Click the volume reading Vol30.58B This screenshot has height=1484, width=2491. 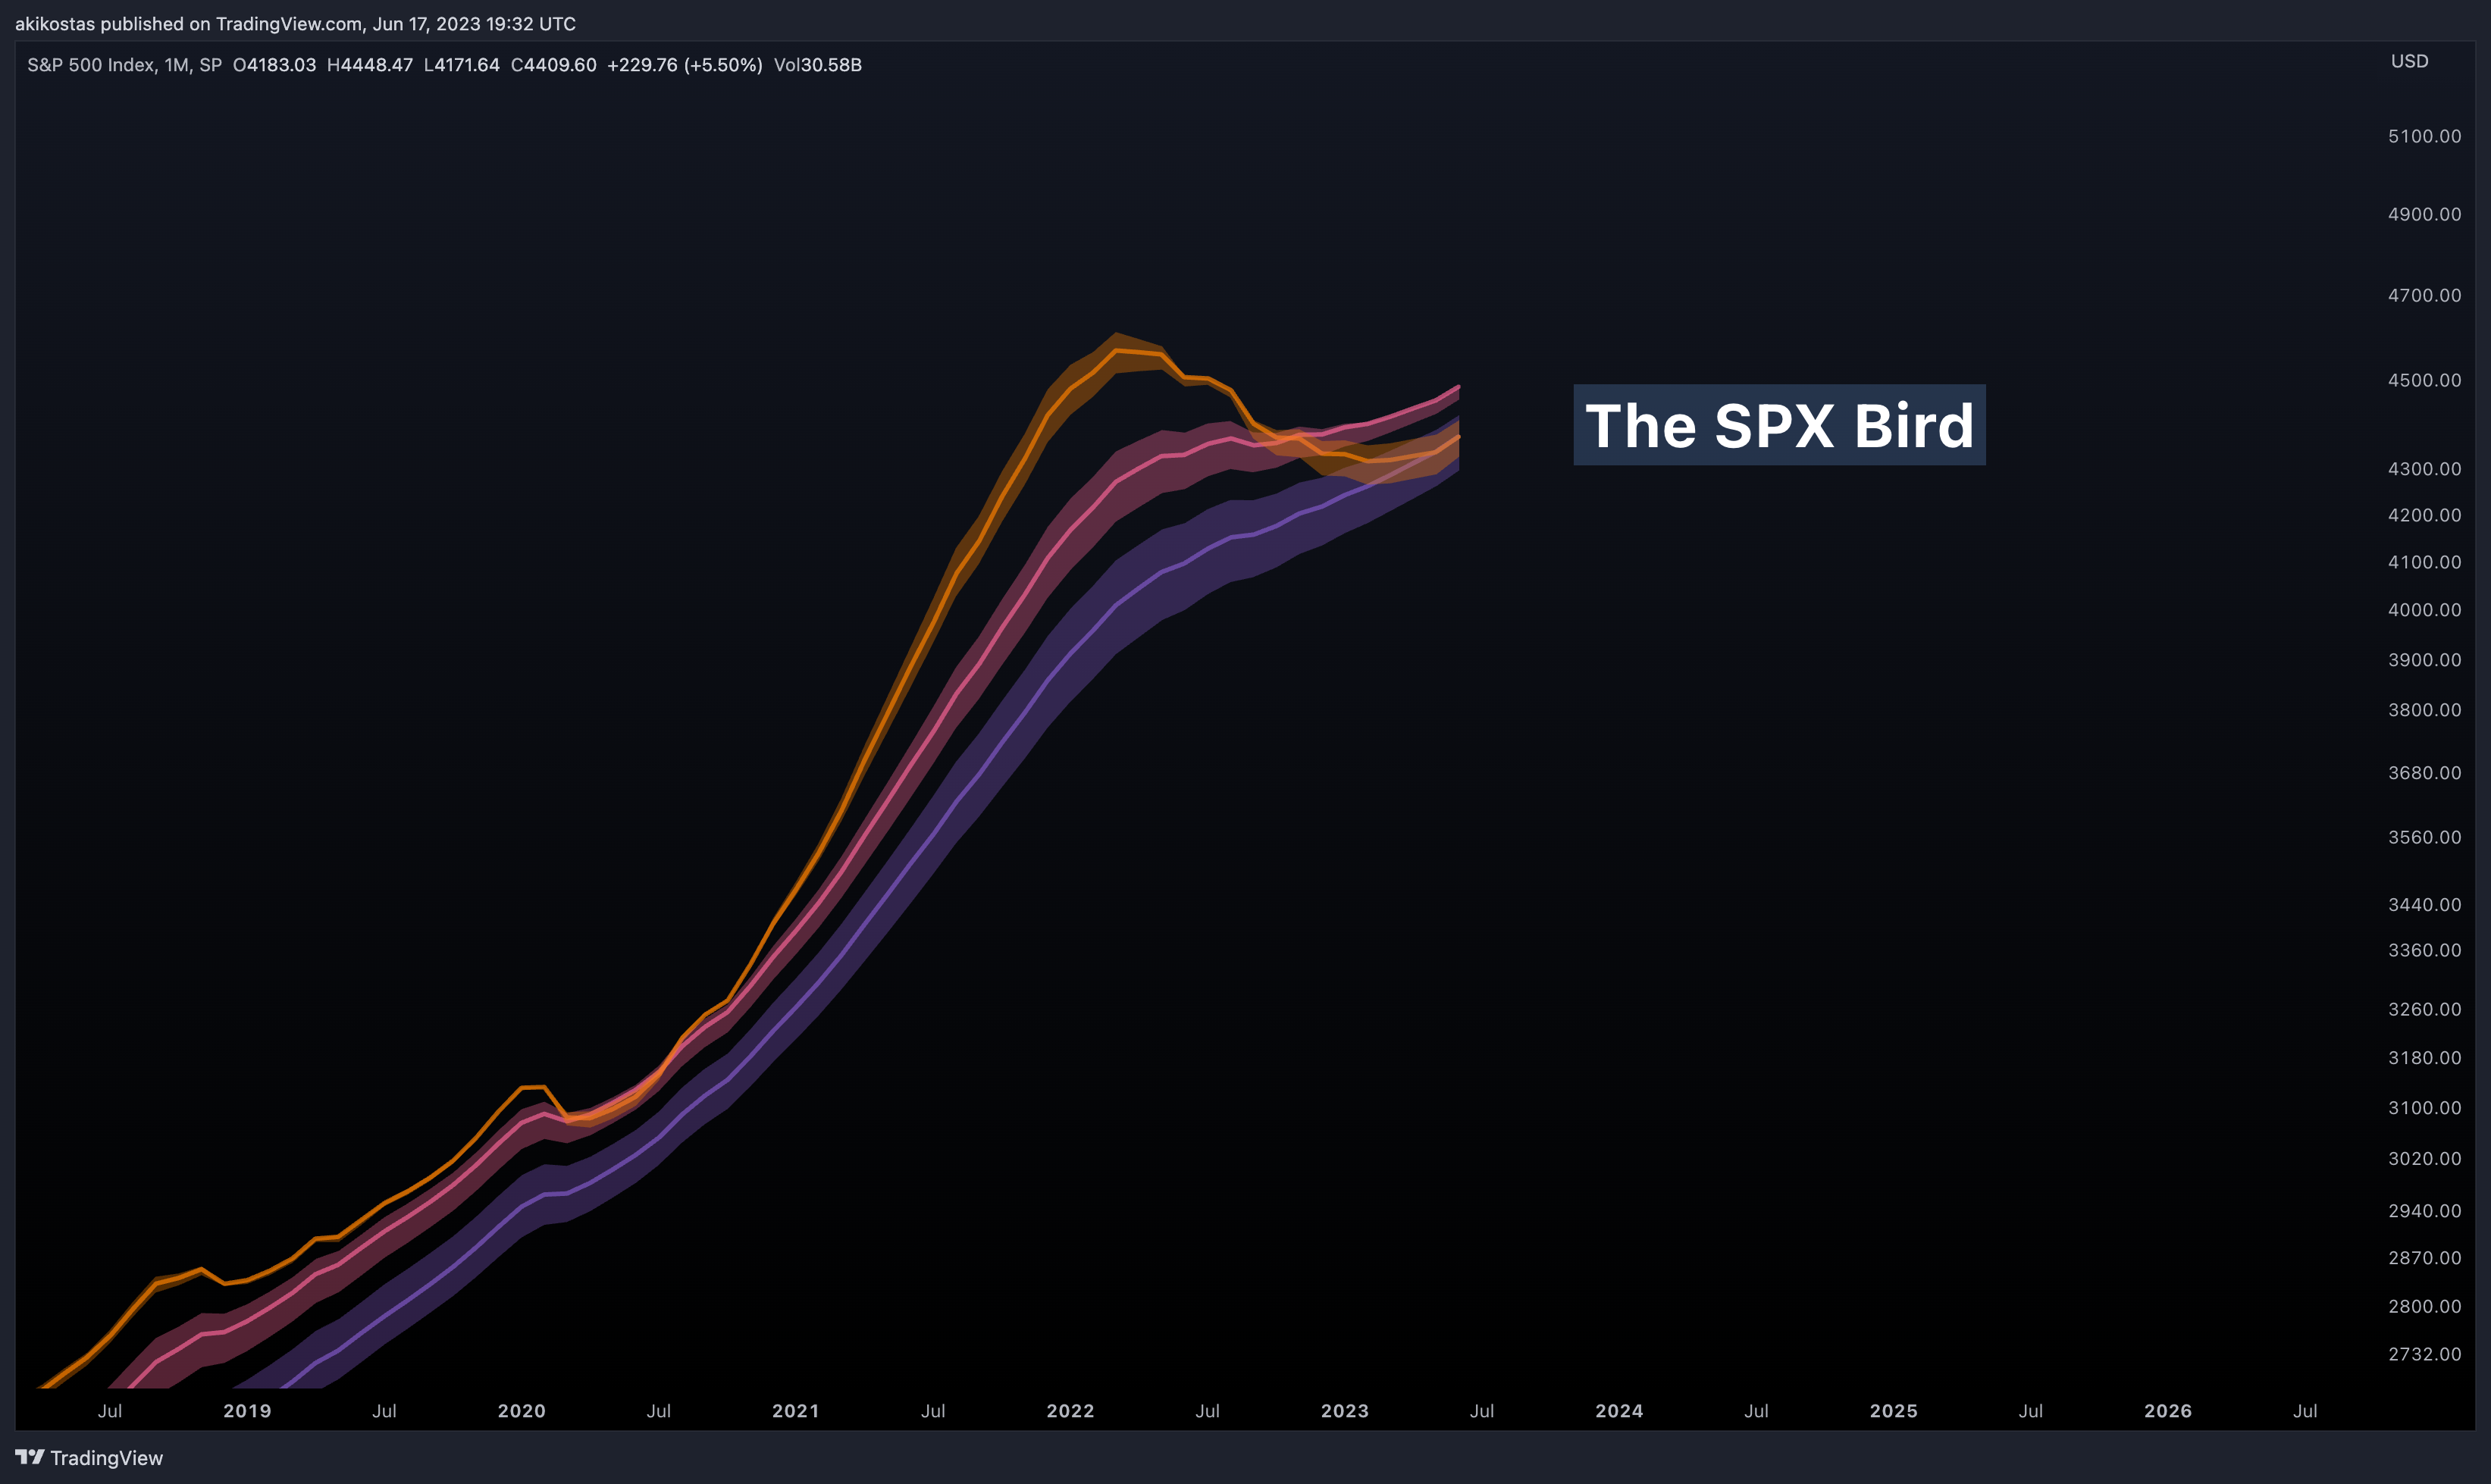[817, 65]
